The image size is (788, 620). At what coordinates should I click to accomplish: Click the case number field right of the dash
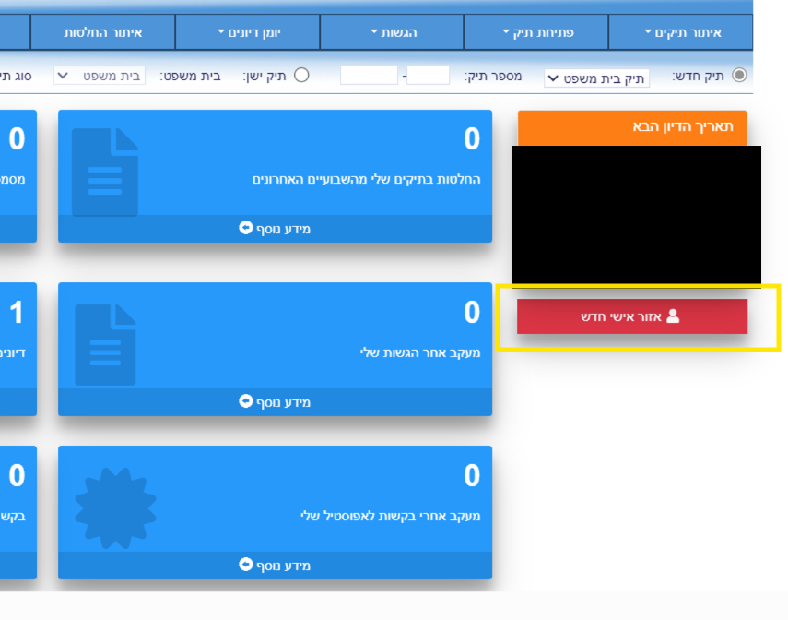428,76
